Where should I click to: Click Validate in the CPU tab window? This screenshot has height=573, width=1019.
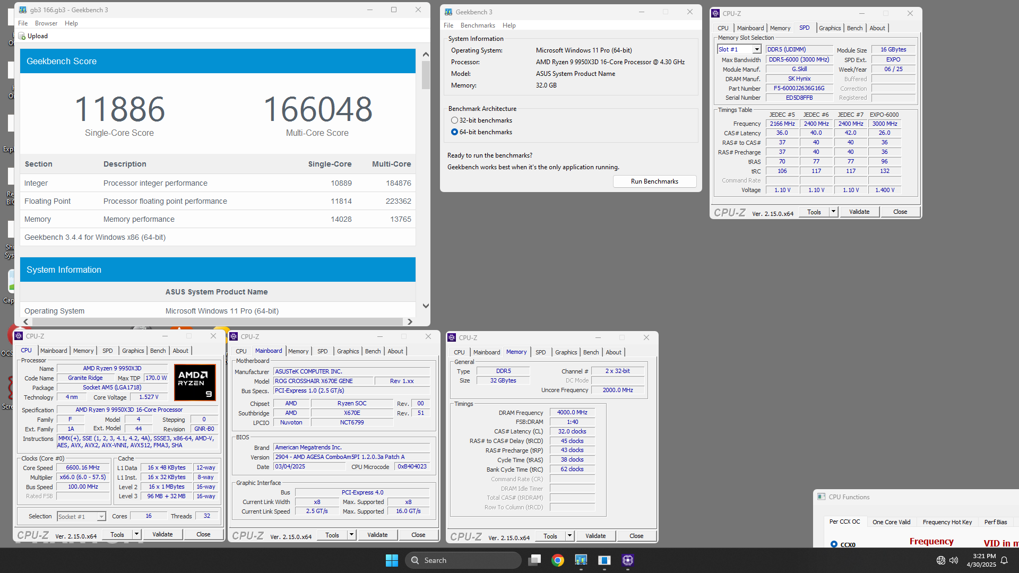pyautogui.click(x=162, y=534)
